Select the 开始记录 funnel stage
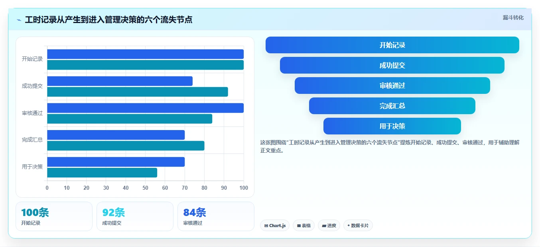Screen dimensions: 540x247 (x=392, y=45)
